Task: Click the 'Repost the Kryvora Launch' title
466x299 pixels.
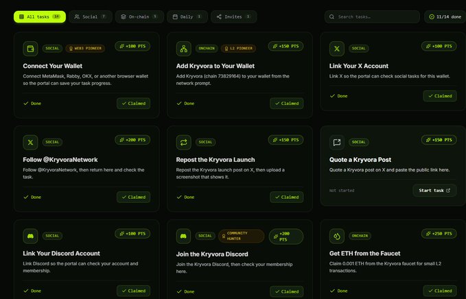Action: pos(215,160)
